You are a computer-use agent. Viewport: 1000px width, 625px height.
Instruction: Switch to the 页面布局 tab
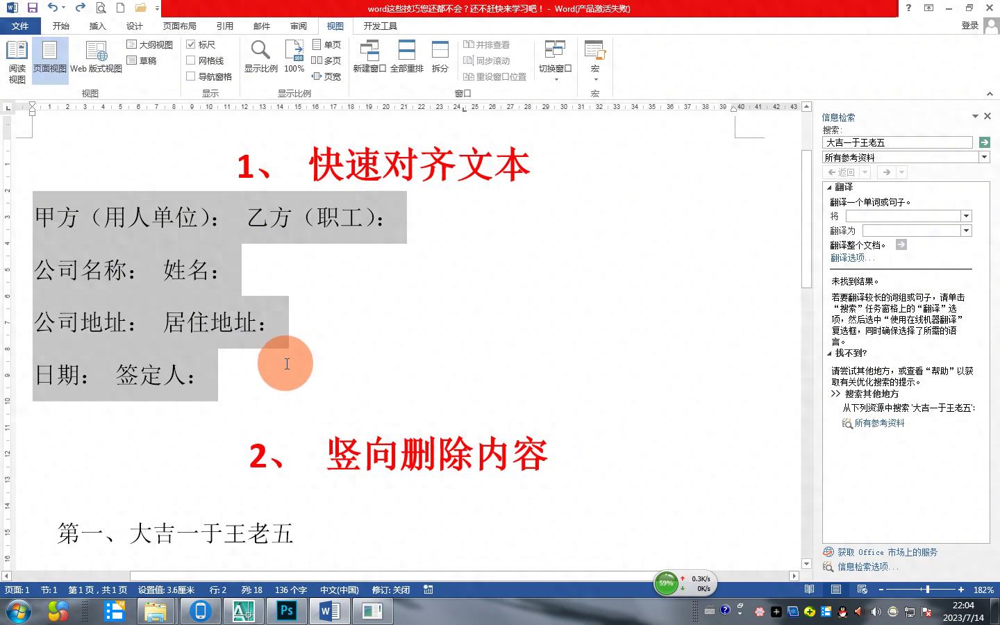(x=179, y=26)
